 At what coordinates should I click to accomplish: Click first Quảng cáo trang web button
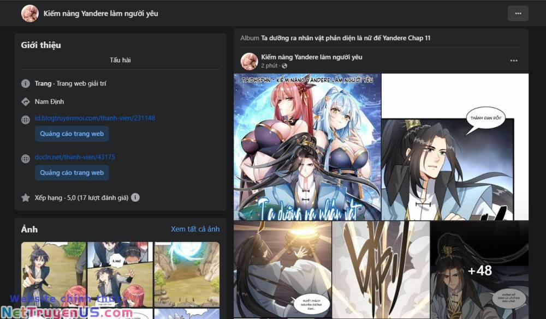(x=72, y=134)
